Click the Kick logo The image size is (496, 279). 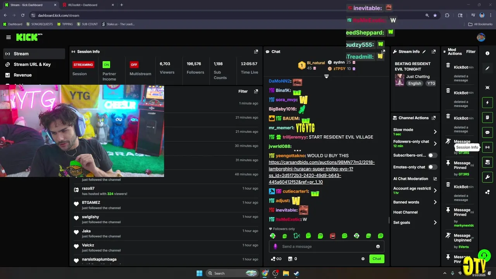[x=29, y=37]
